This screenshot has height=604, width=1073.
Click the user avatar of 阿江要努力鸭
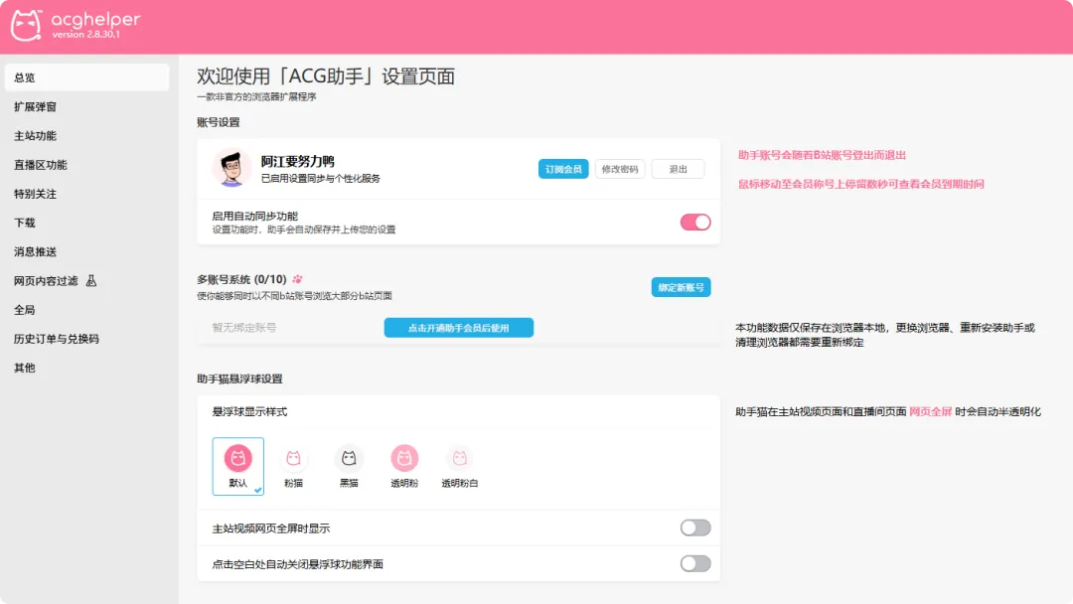[231, 168]
